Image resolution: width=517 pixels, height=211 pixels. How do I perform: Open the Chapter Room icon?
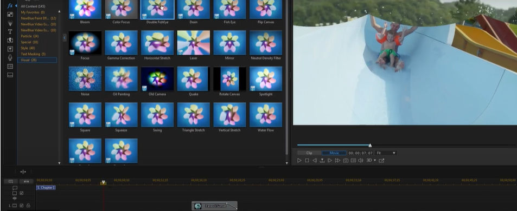(x=10, y=66)
